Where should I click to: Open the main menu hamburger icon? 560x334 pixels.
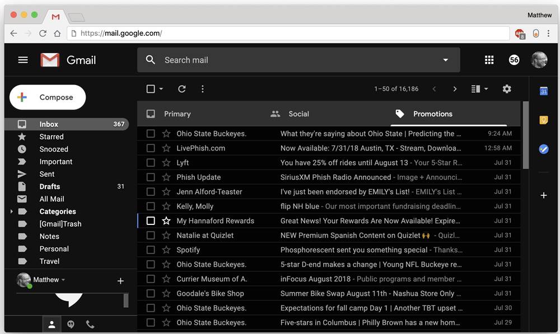[x=23, y=60]
